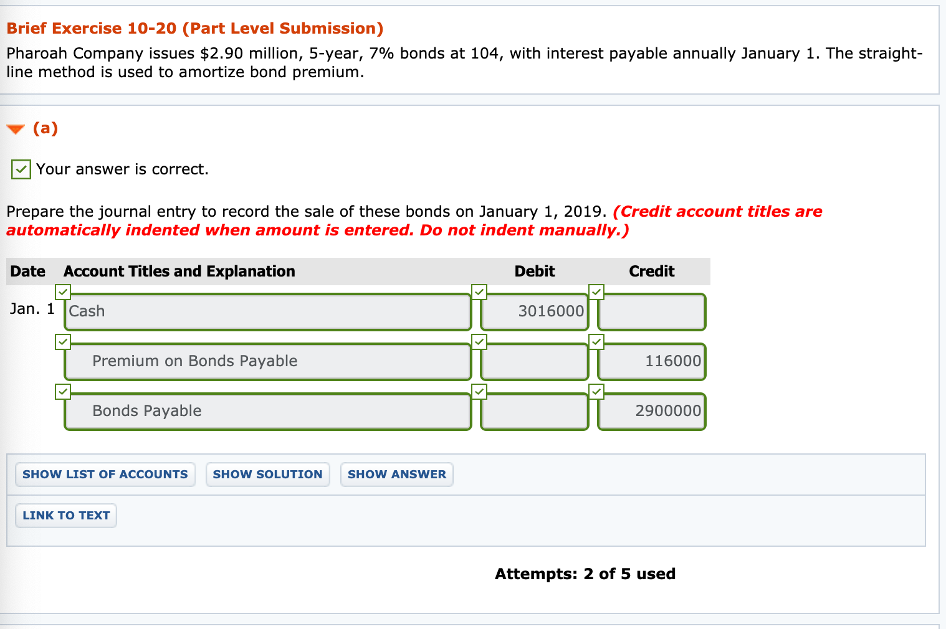Click the checkmark icon on the Bonds Payable field

(x=63, y=392)
